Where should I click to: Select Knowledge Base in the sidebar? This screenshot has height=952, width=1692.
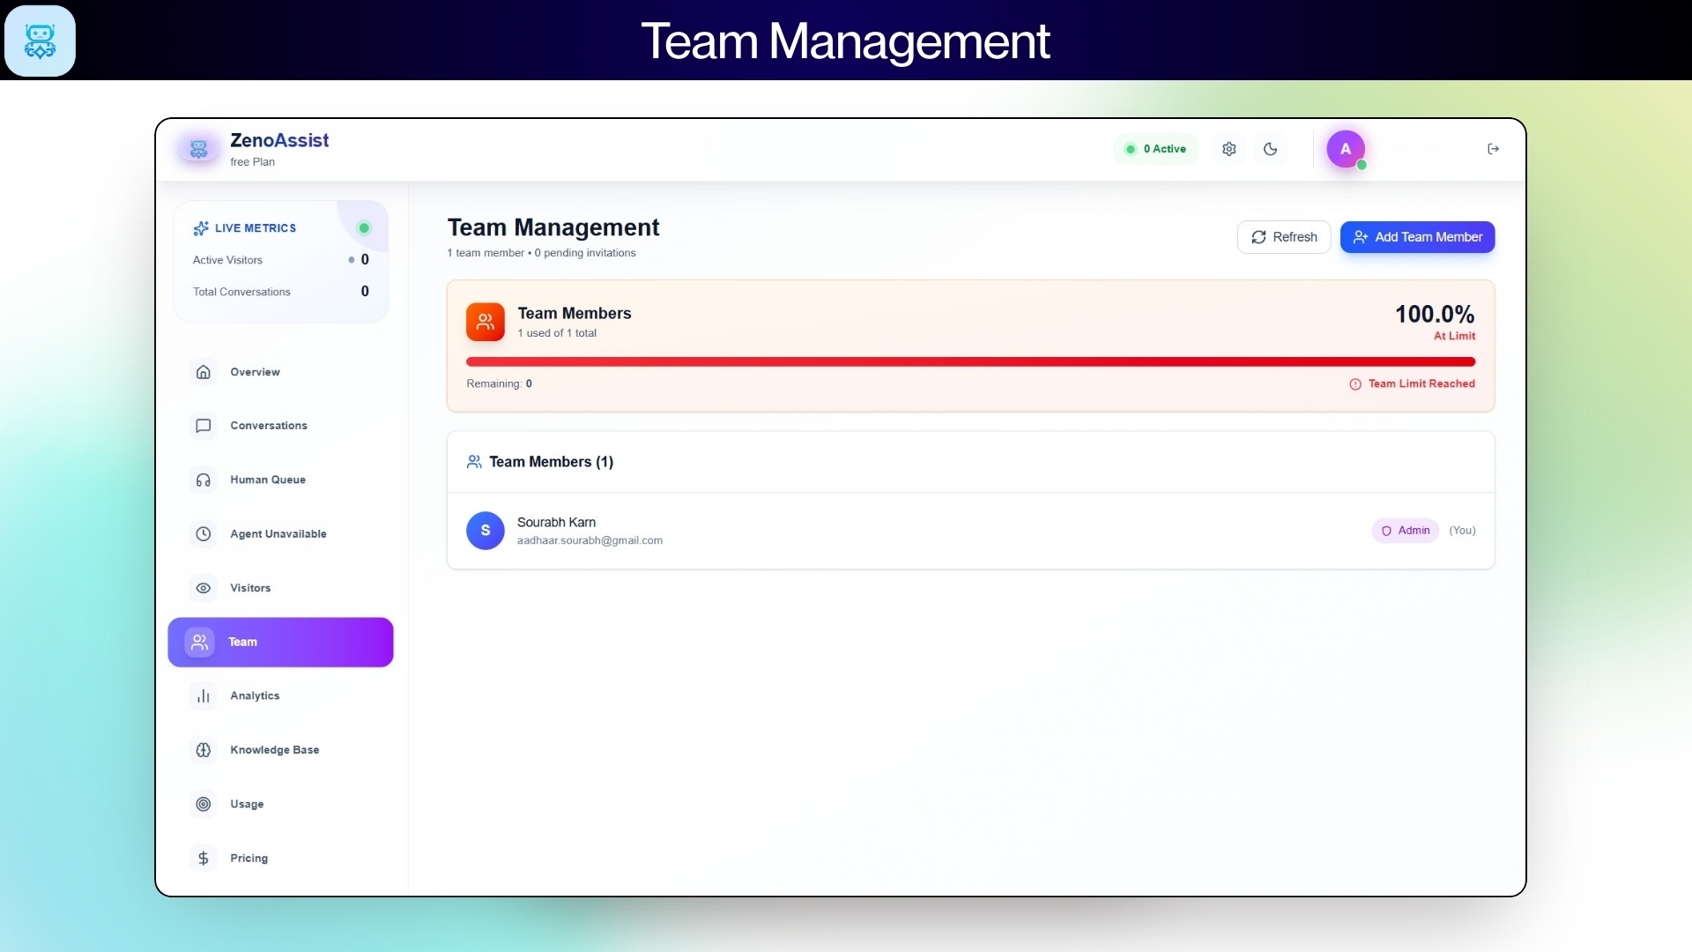275,750
